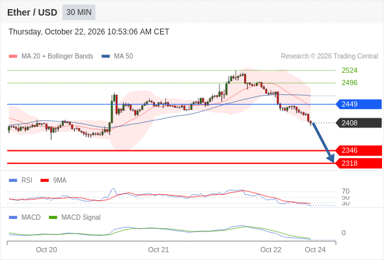384x260 pixels.
Task: Click the MA 20 + Bollinger Bands label
Action: (57, 57)
